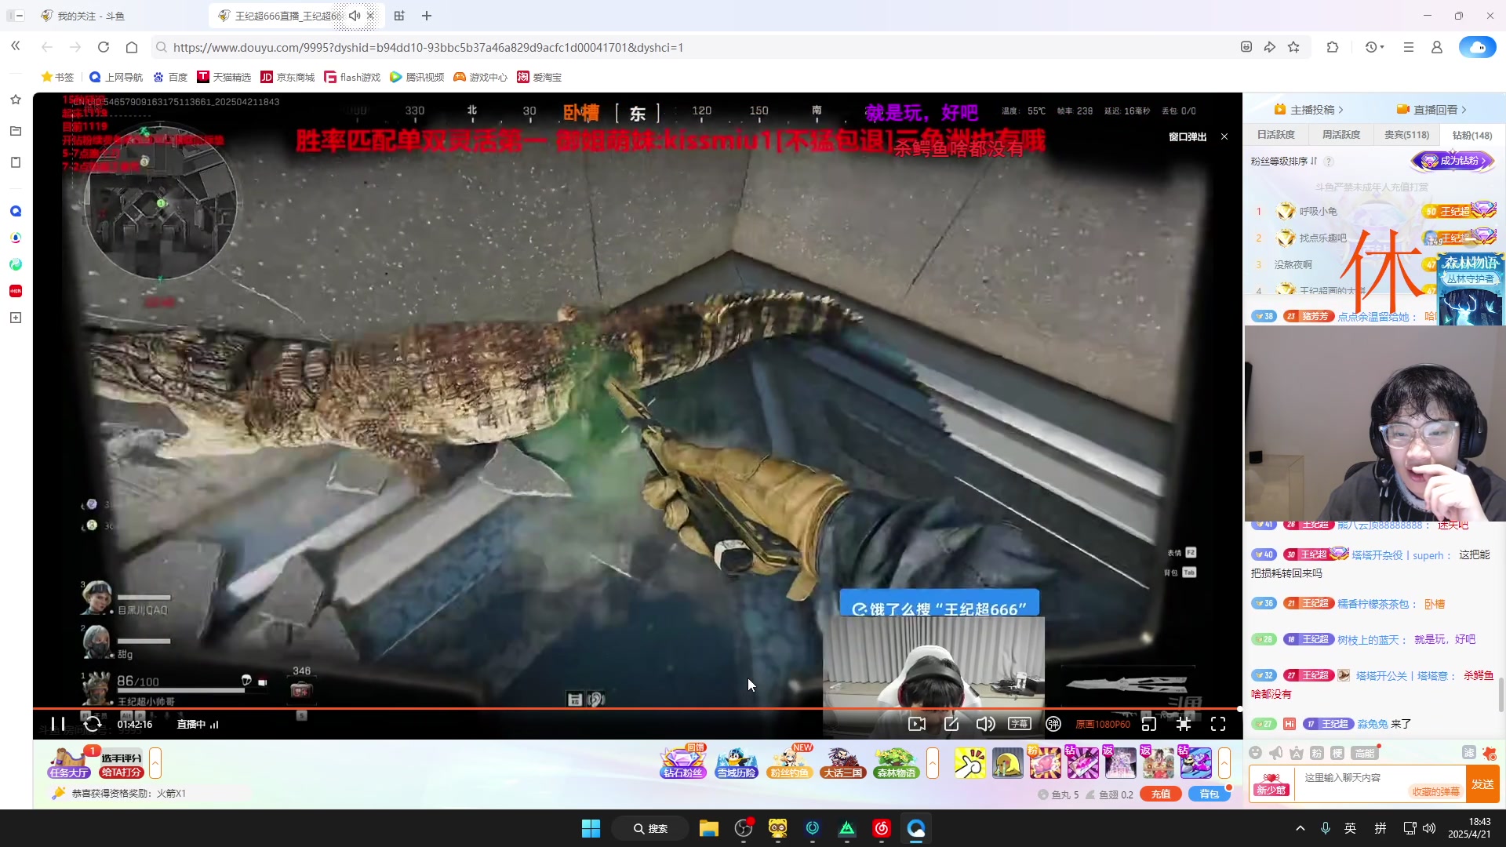Switch to 贵宾(5118) tab
The width and height of the screenshot is (1506, 847).
click(x=1406, y=135)
